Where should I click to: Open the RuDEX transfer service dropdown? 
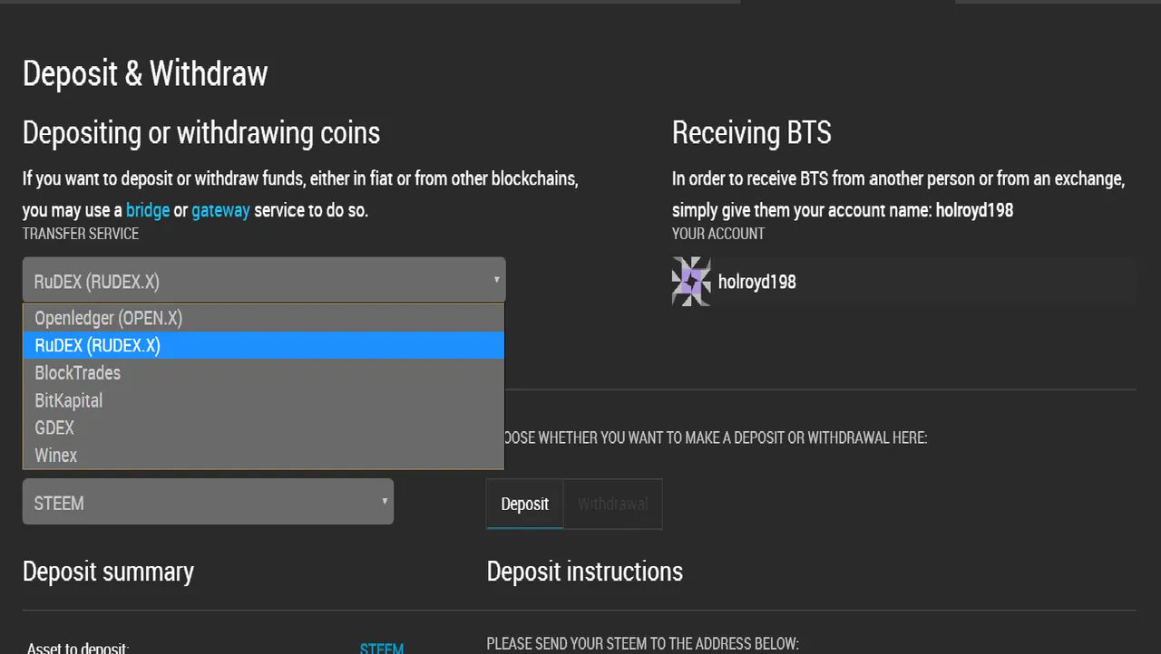pos(264,281)
